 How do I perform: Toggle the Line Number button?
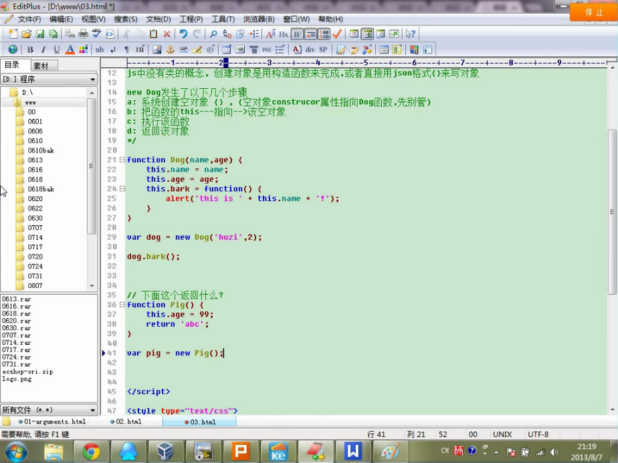[324, 34]
